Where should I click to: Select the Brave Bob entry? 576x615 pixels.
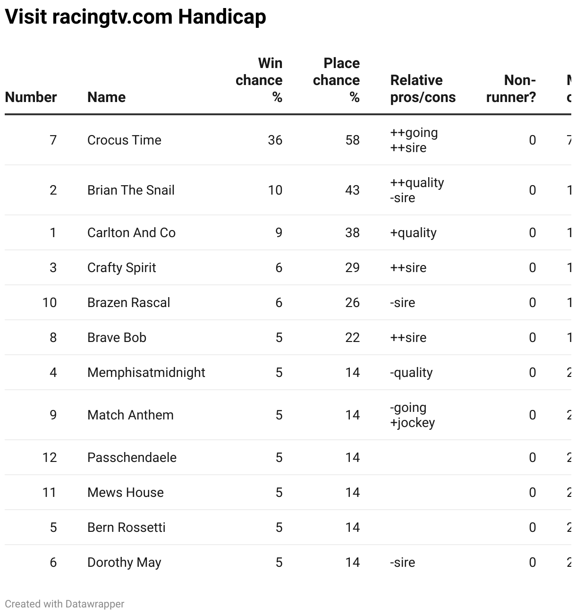[117, 338]
